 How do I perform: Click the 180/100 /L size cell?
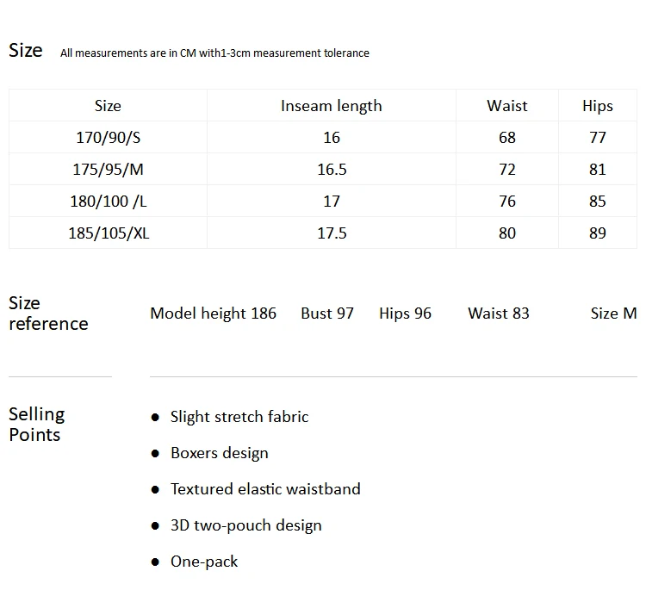[108, 202]
